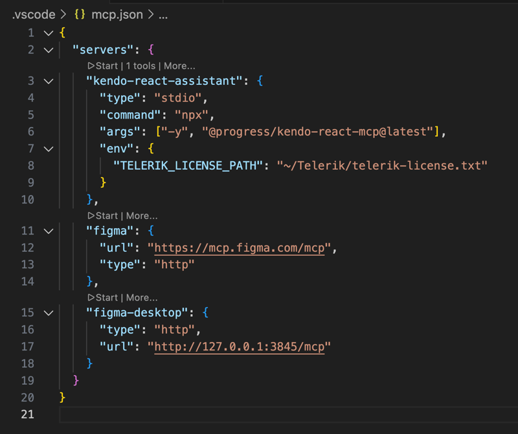
Task: Fold the "figma-desktop" block on line 15
Action: pyautogui.click(x=48, y=313)
